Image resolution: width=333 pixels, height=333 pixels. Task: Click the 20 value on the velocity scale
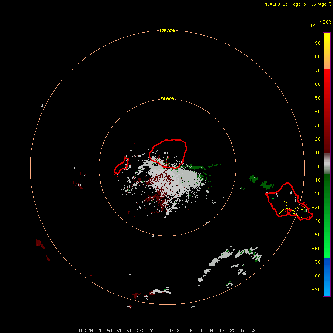318,139
